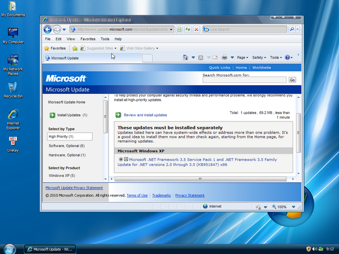Click the Favorites star button
339x254 pixels.
(x=55, y=49)
